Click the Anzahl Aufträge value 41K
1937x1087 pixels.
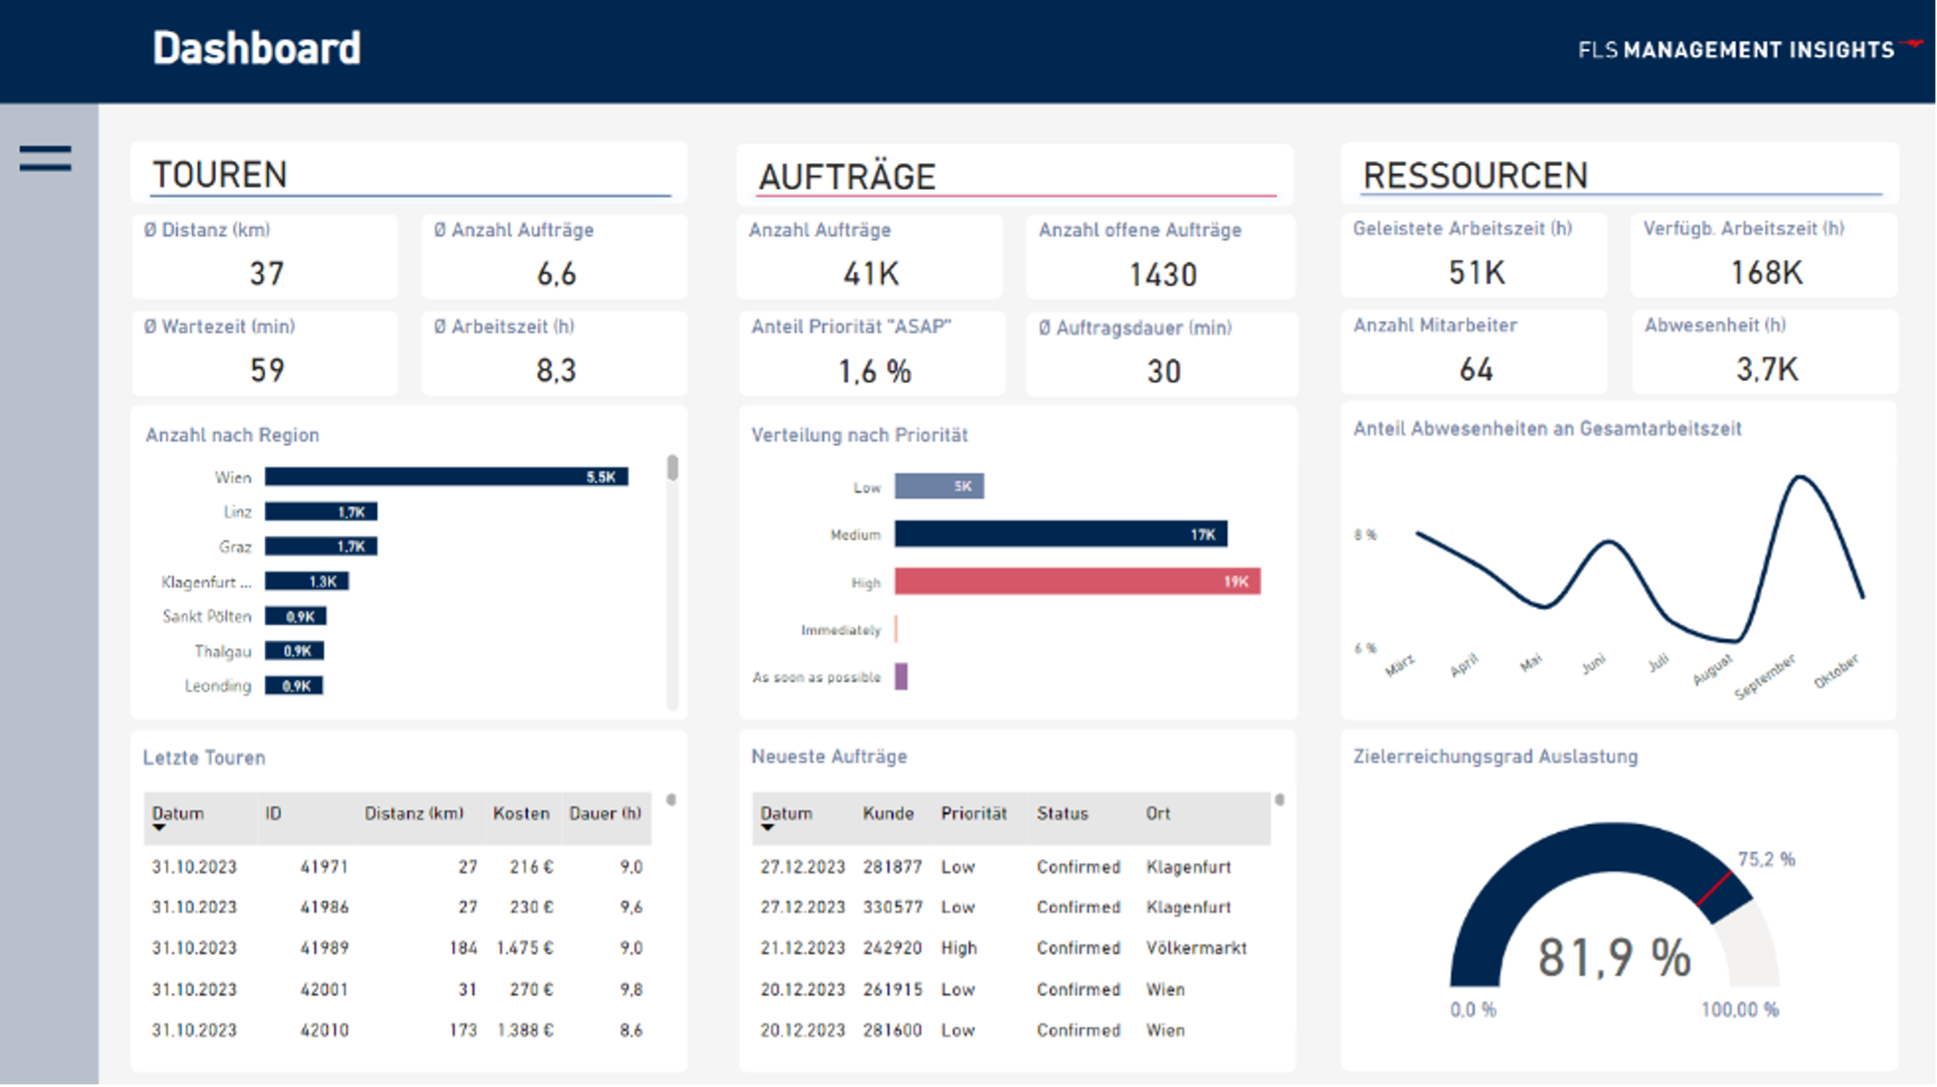pos(871,274)
